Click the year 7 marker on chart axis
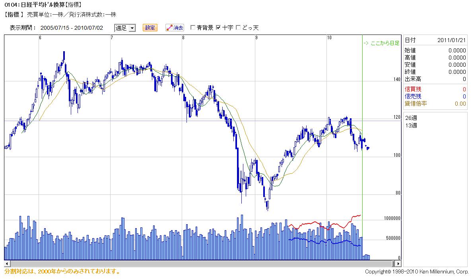 pyautogui.click(x=112, y=38)
